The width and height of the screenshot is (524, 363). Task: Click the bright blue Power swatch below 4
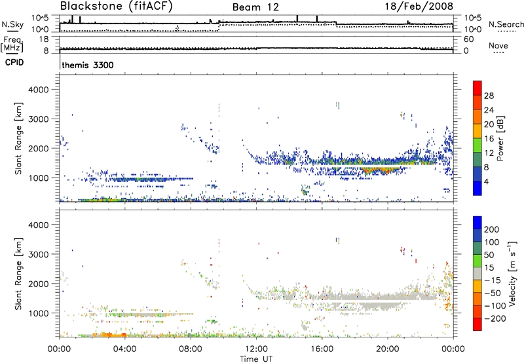click(477, 188)
